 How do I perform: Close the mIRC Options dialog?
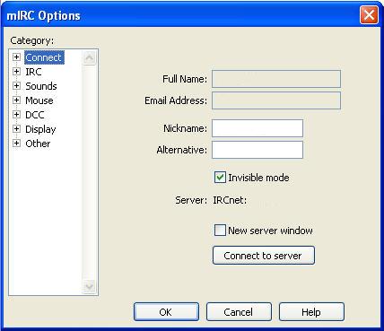369,15
